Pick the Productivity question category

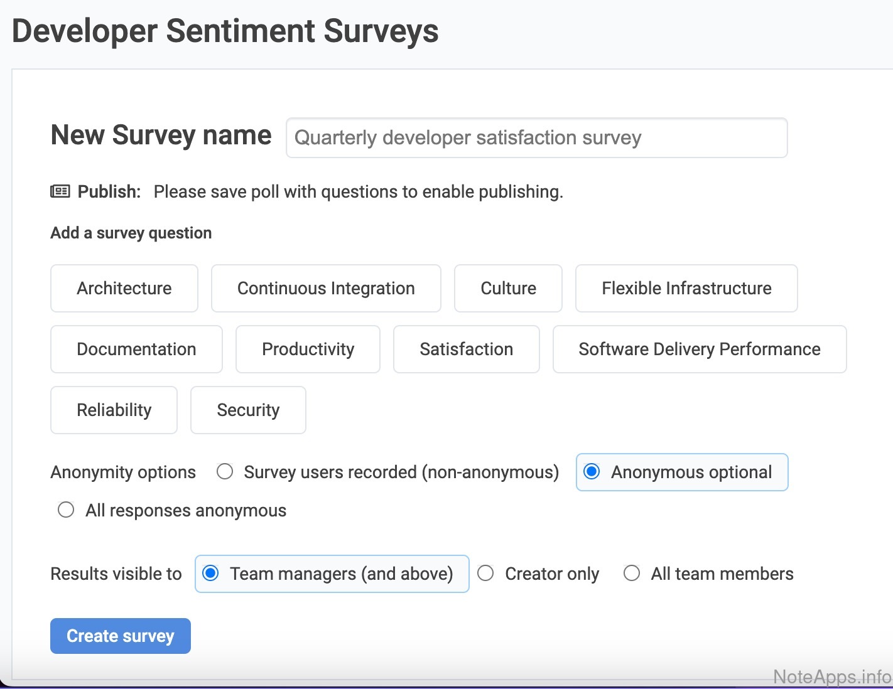point(308,350)
